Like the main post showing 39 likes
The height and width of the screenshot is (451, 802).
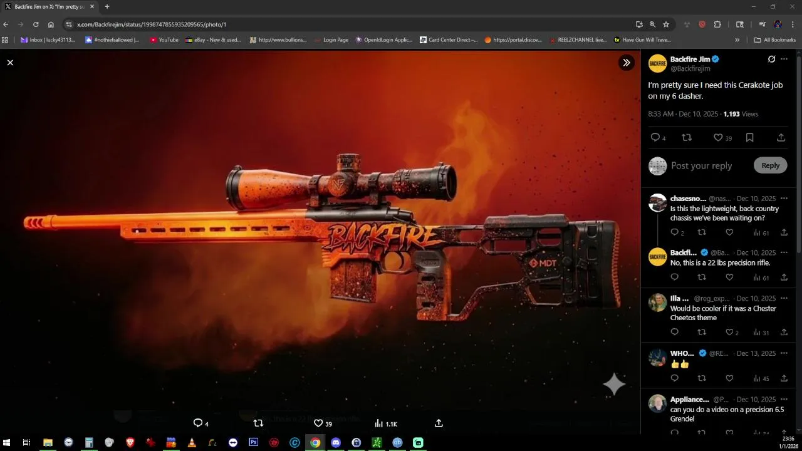pyautogui.click(x=718, y=137)
